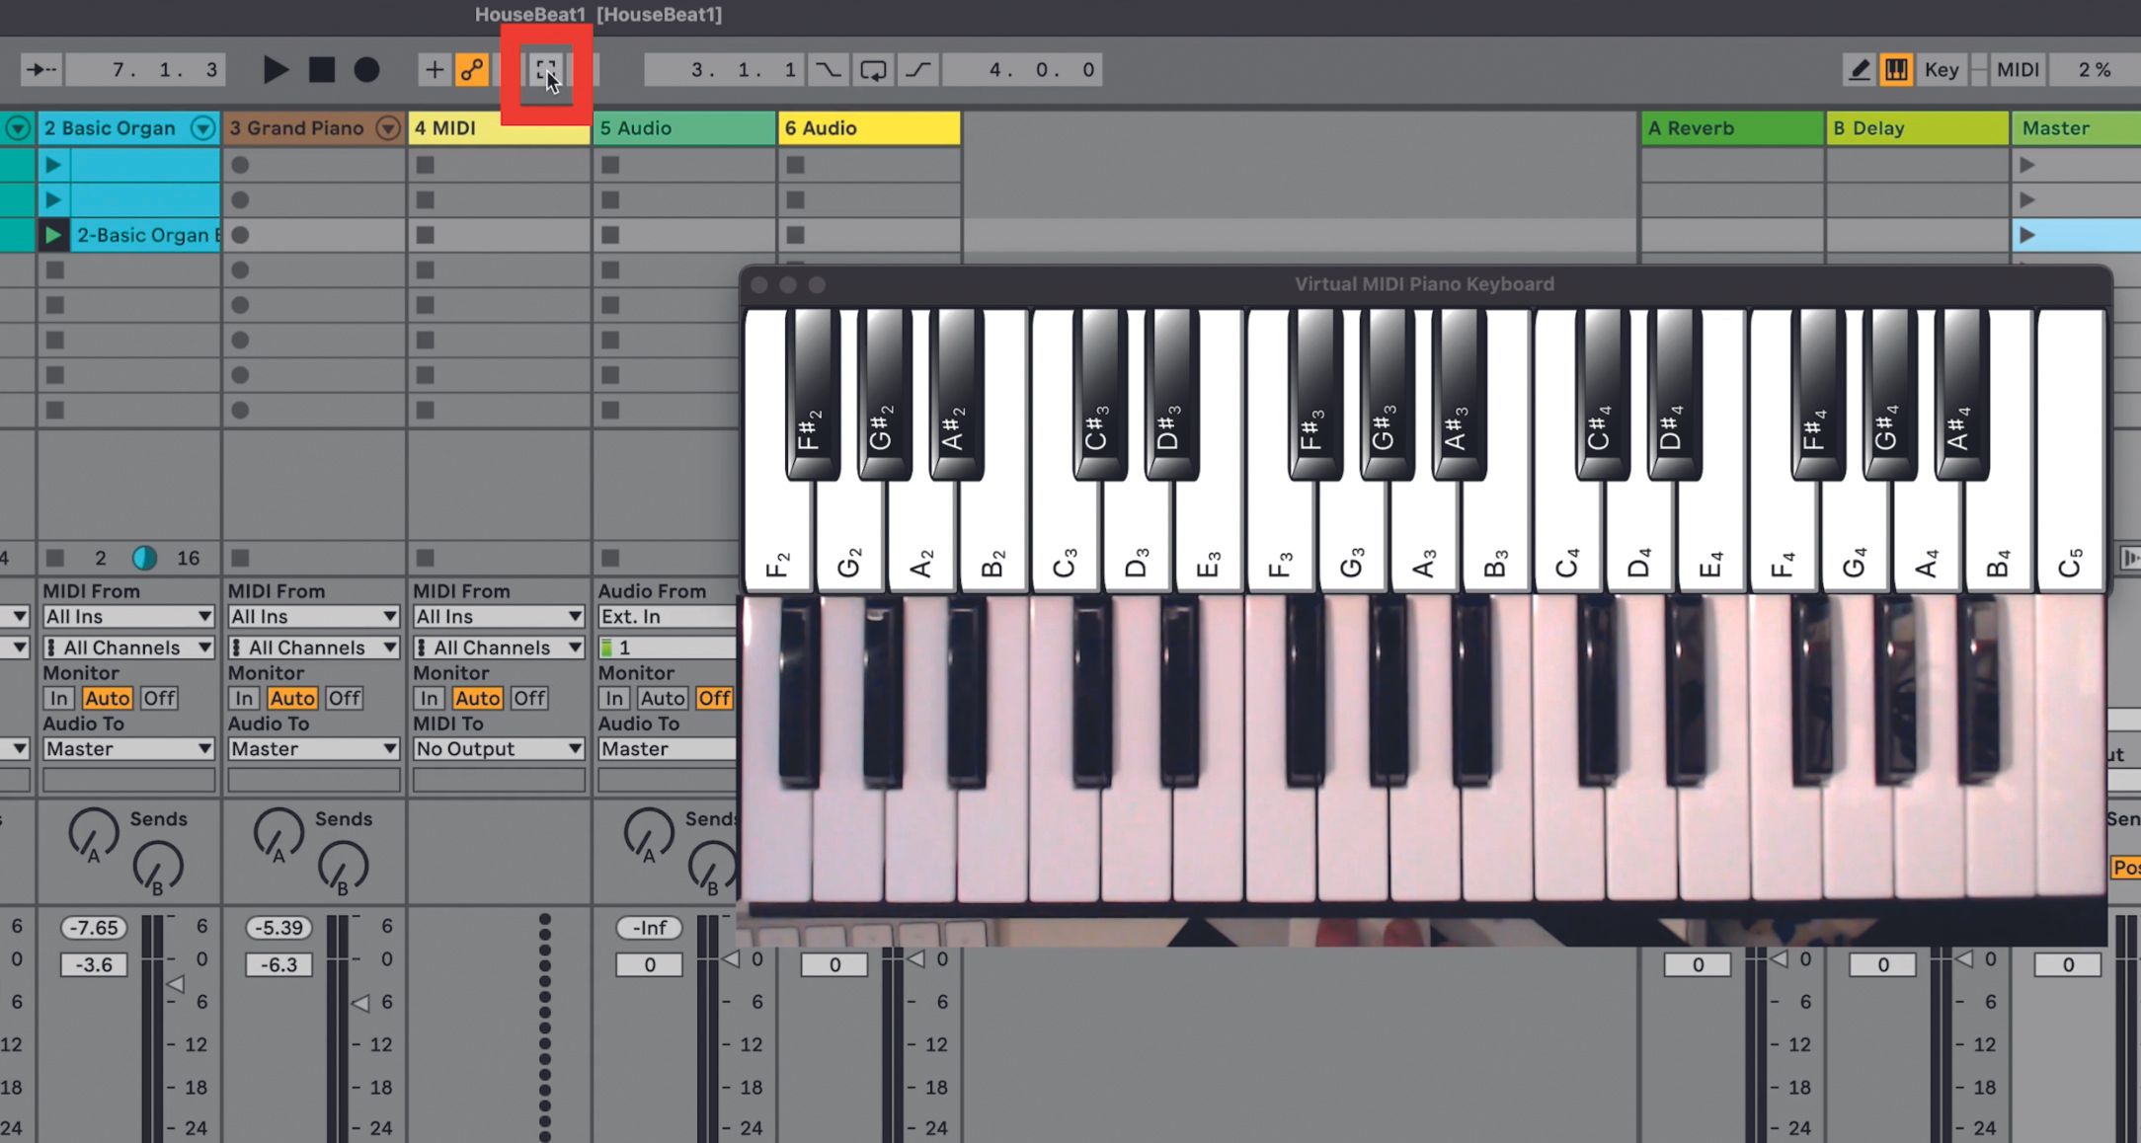Open Grand Piano All Channels dropdown
The image size is (2141, 1143).
[x=314, y=648]
